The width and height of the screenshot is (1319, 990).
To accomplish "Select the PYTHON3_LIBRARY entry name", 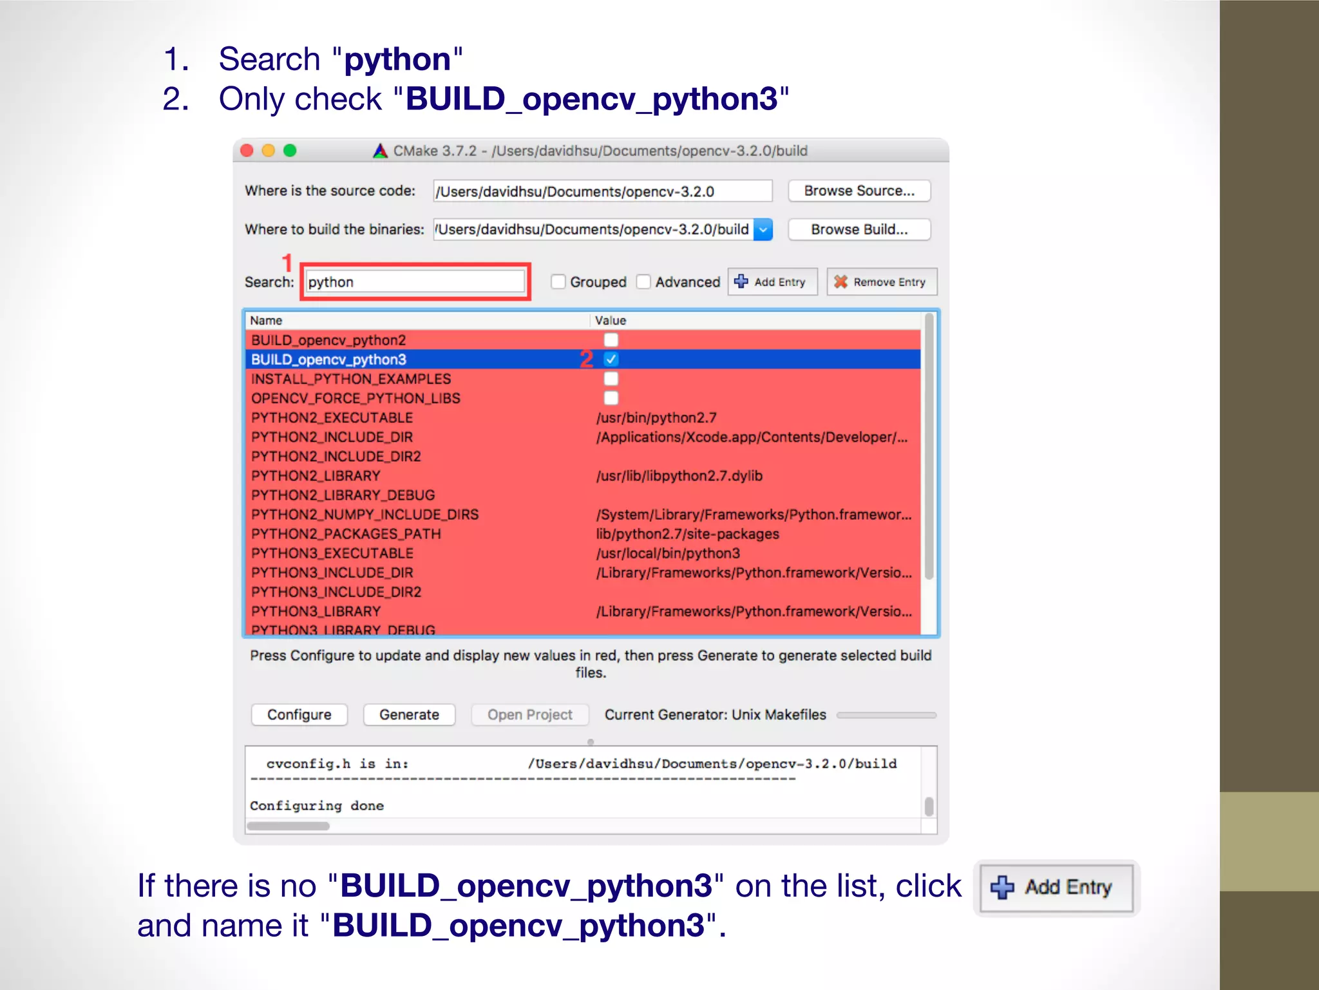I will [316, 611].
